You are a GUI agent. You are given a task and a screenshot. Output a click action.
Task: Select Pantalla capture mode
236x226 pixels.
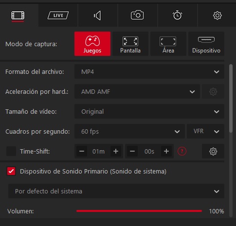point(130,44)
